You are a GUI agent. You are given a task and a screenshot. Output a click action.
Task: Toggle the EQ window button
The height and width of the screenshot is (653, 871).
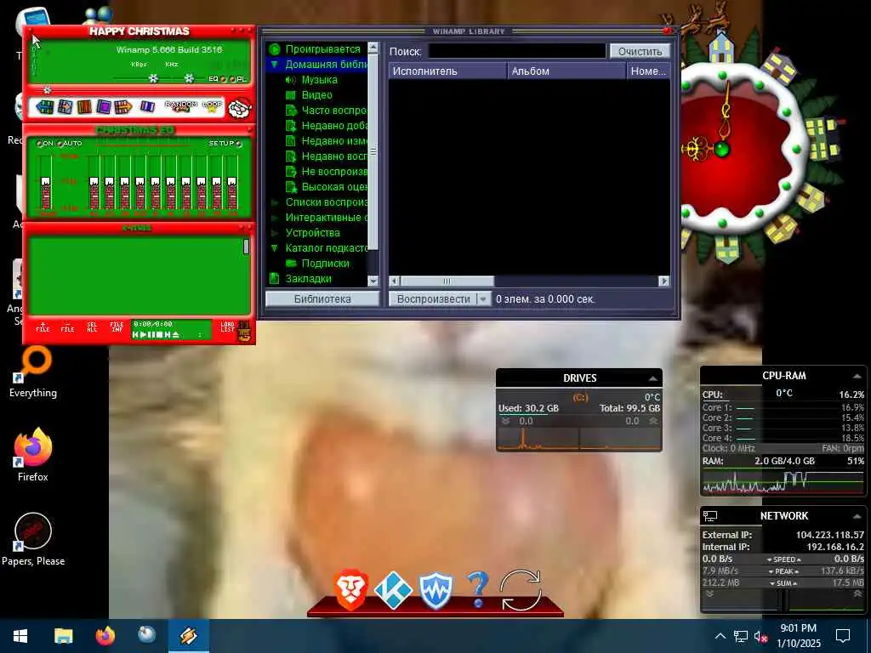click(x=217, y=79)
